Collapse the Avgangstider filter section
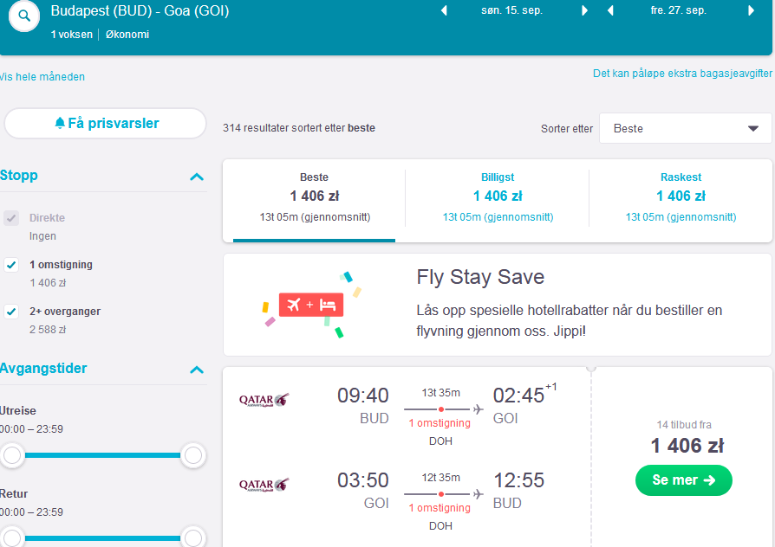This screenshot has height=547, width=775. (x=197, y=370)
